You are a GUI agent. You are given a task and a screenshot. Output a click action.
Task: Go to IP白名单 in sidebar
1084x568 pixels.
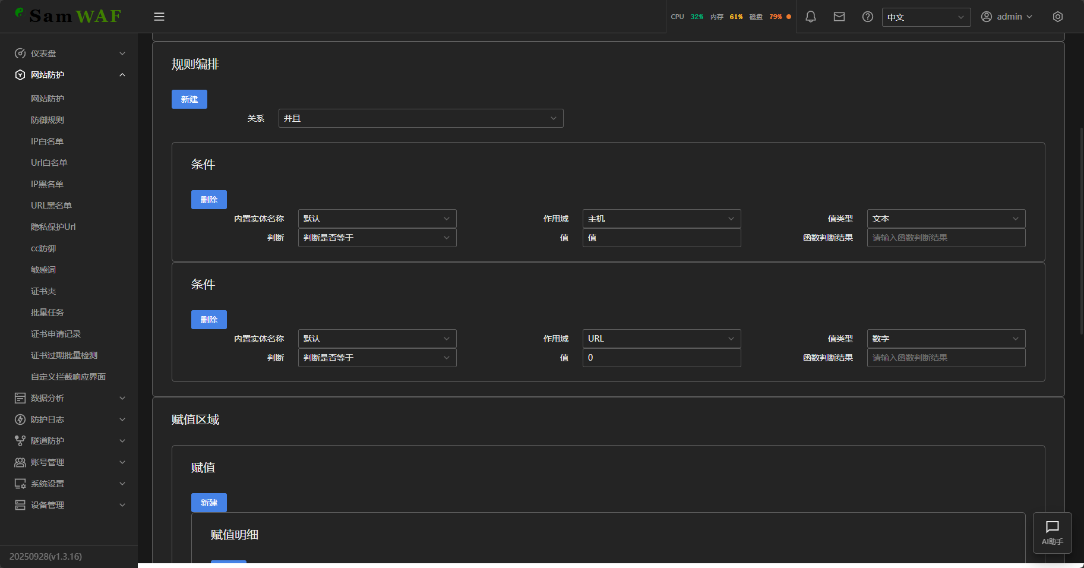tap(47, 141)
